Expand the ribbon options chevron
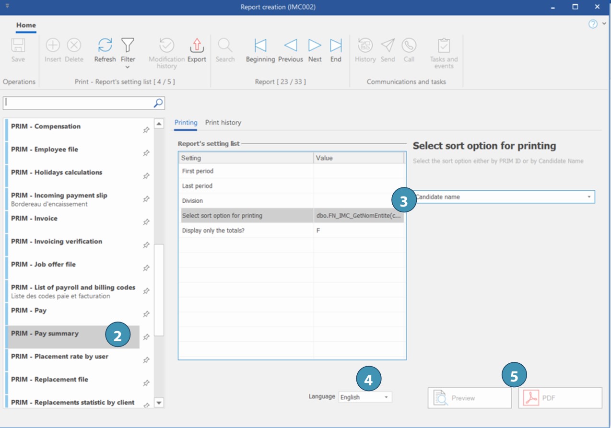Screen dimensions: 611x428 (604, 23)
